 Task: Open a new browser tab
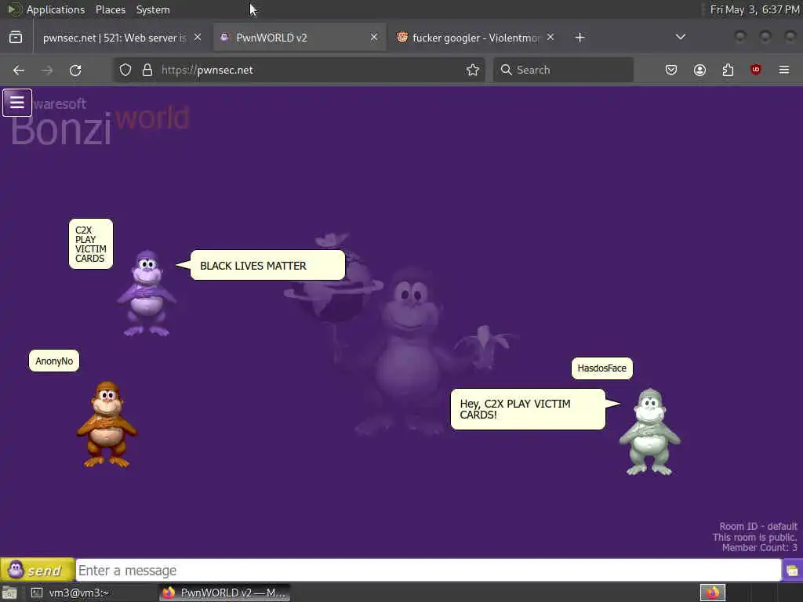tap(580, 38)
